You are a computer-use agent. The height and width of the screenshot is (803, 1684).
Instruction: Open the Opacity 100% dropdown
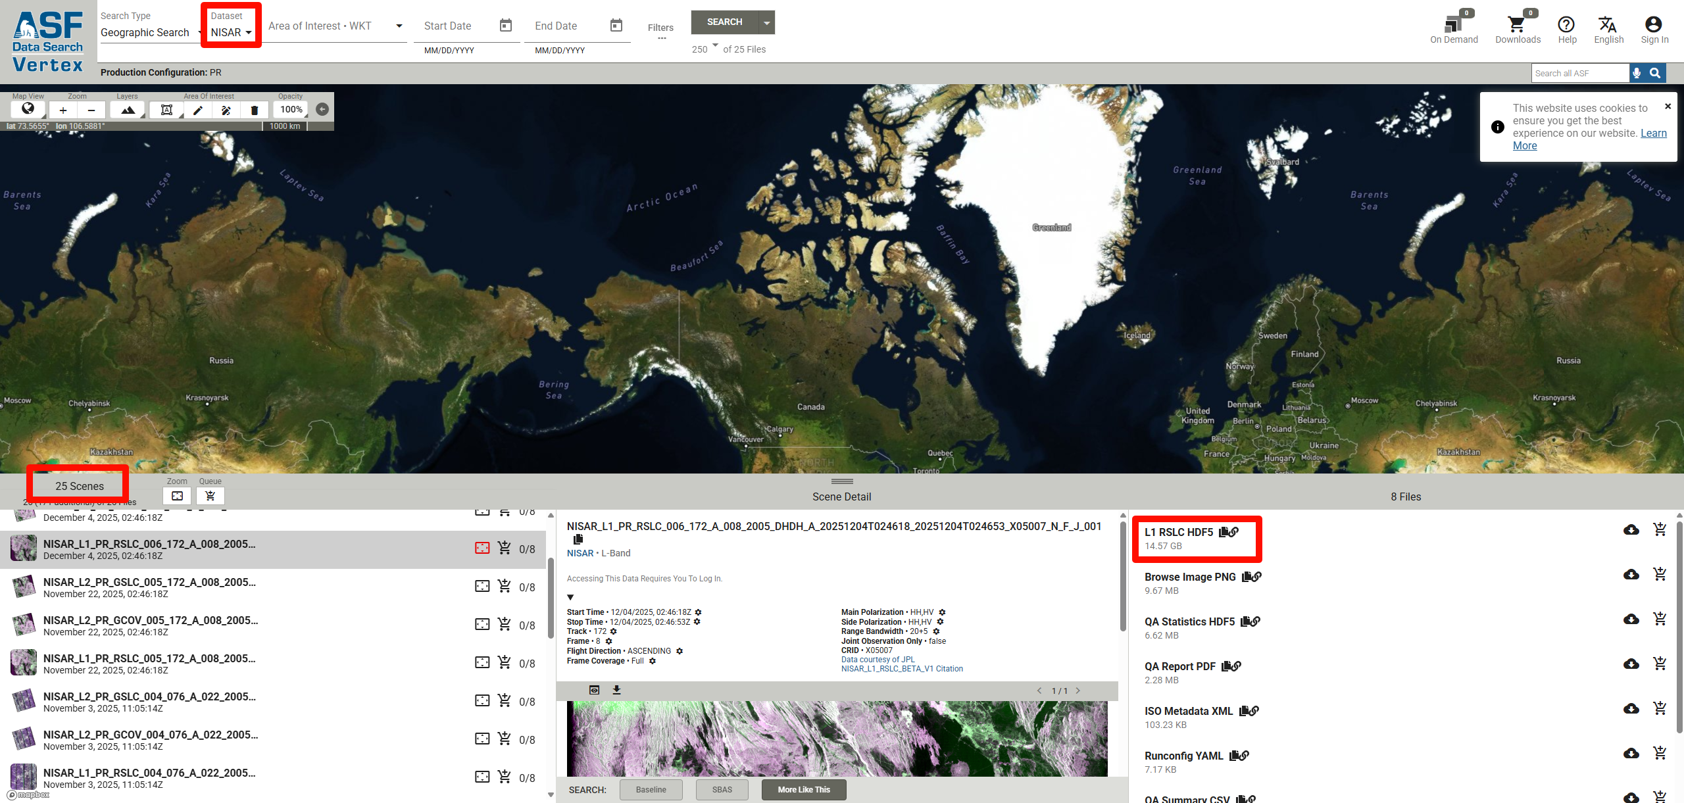291,110
